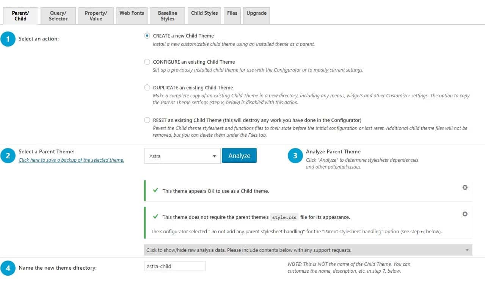This screenshot has width=485, height=284.
Task: Switch to the Parent/Child tab
Action: coord(20,16)
